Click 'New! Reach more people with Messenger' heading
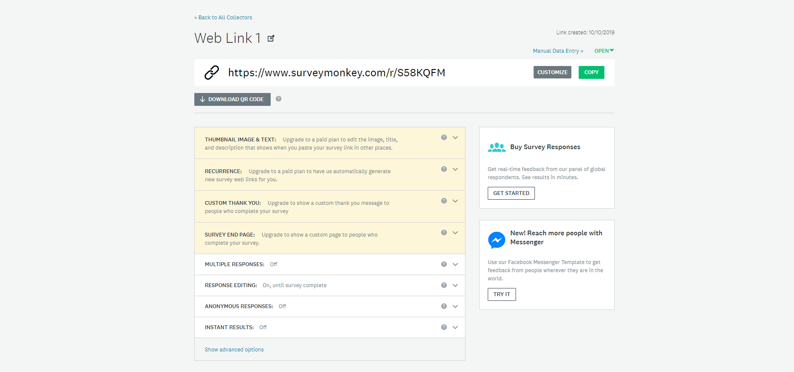This screenshot has height=372, width=794. pyautogui.click(x=556, y=237)
